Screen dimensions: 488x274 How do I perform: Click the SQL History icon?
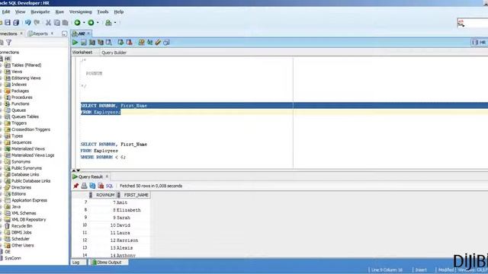(x=166, y=43)
